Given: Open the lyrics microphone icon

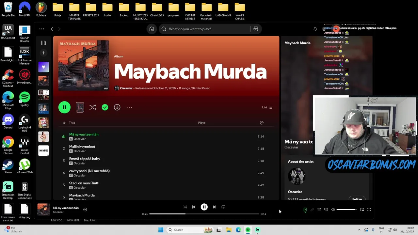Looking at the screenshot, I should click(312, 210).
